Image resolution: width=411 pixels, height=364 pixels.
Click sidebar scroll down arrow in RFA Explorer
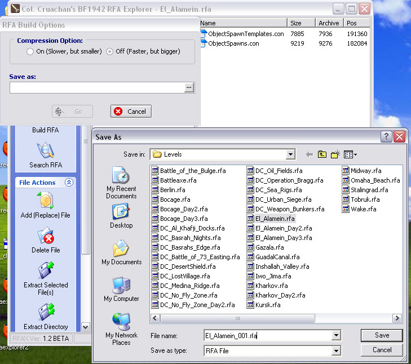coord(86,327)
